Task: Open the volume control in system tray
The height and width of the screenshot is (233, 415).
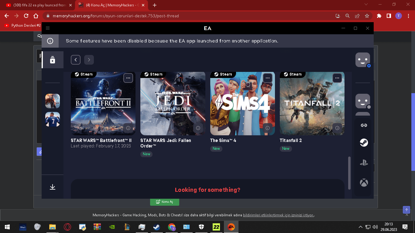Action: (x=375, y=227)
